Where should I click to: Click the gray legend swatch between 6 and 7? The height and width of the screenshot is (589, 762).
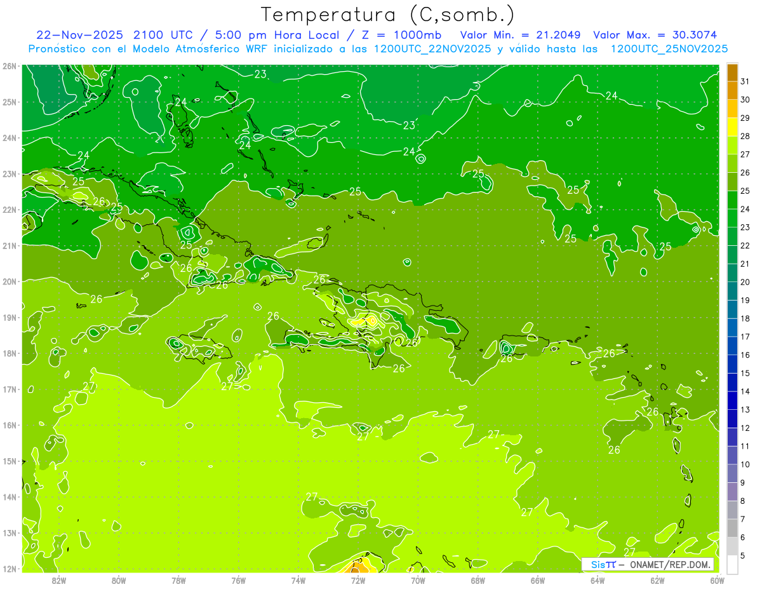(x=732, y=528)
